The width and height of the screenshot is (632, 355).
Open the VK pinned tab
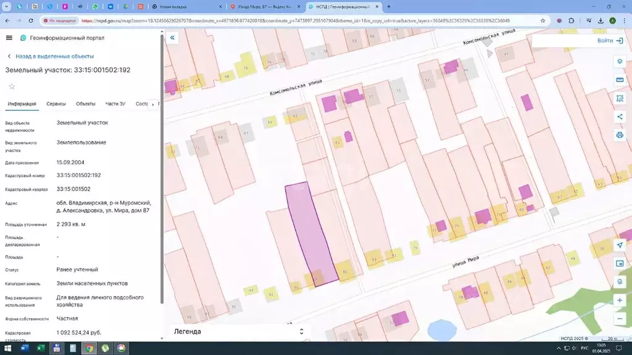click(110, 6)
